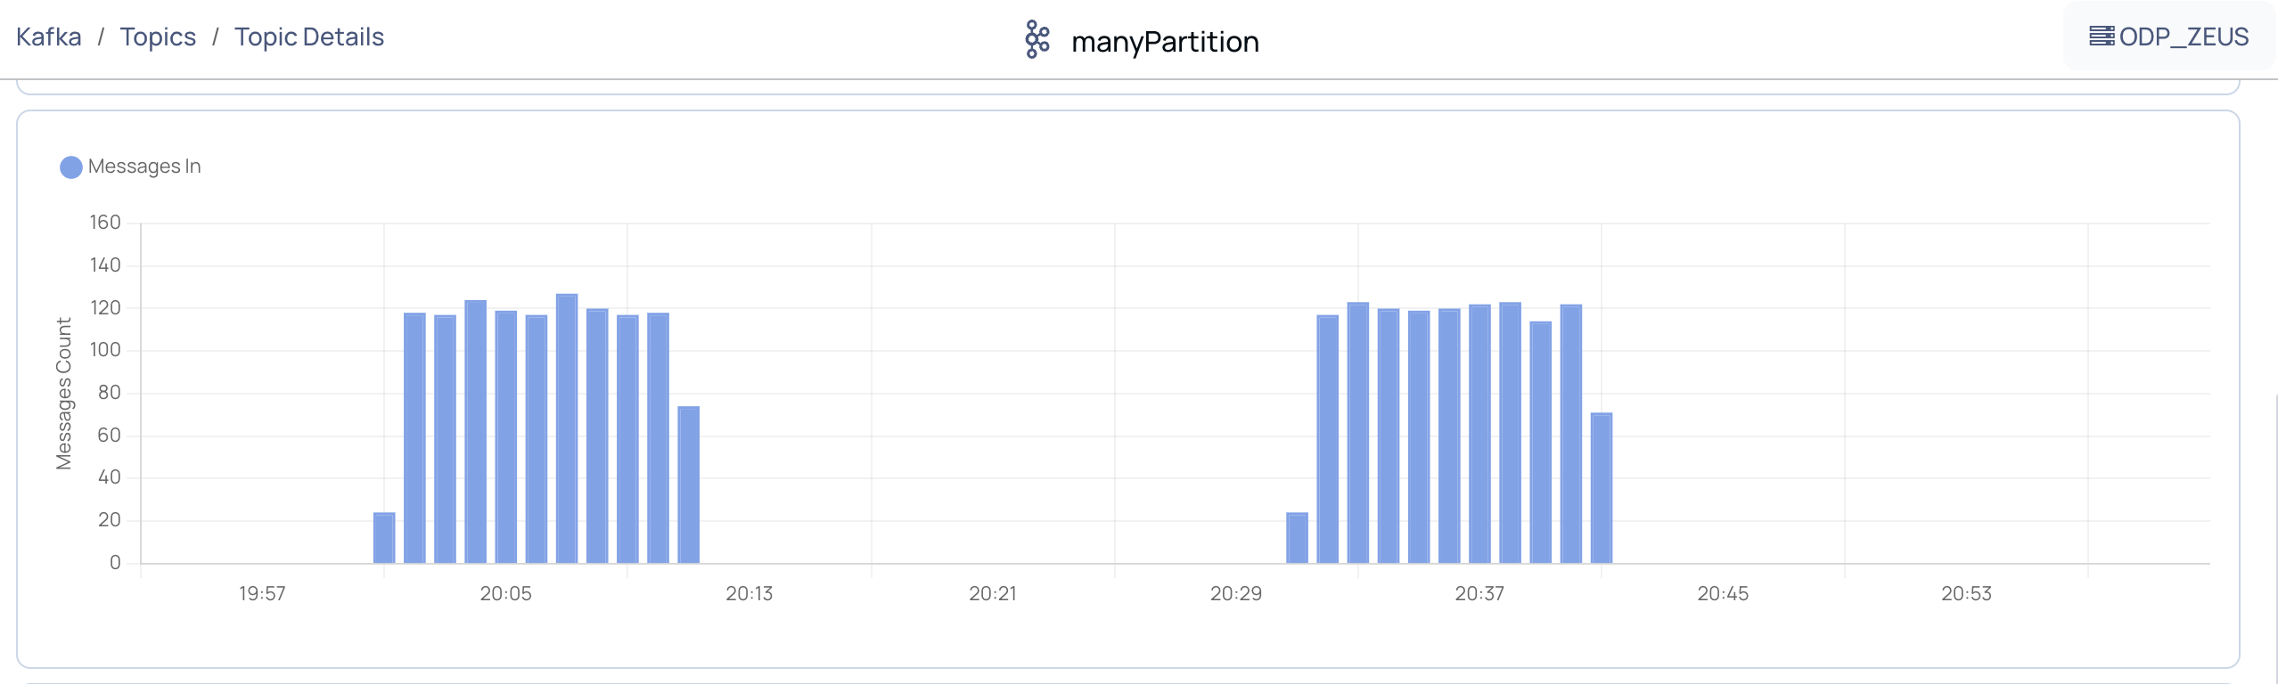The image size is (2278, 684).
Task: Select the tallest bar in the earlier burst
Action: coord(567,427)
